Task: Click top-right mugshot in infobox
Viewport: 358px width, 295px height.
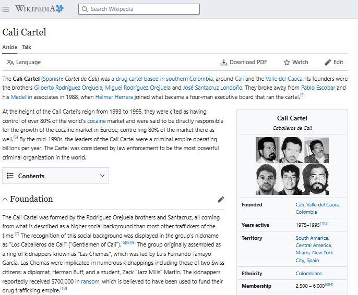Action: click(x=316, y=150)
